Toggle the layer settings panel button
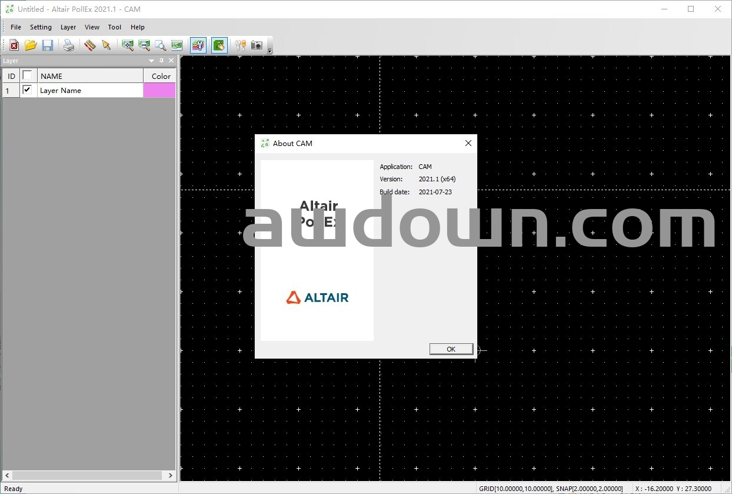Screen dimensions: 732x494 tap(198, 45)
